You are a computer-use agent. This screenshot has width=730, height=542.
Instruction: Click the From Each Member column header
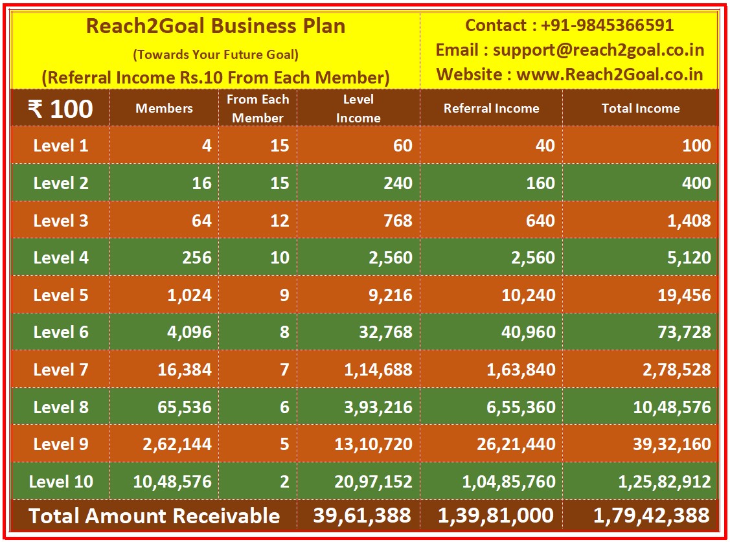pyautogui.click(x=258, y=109)
